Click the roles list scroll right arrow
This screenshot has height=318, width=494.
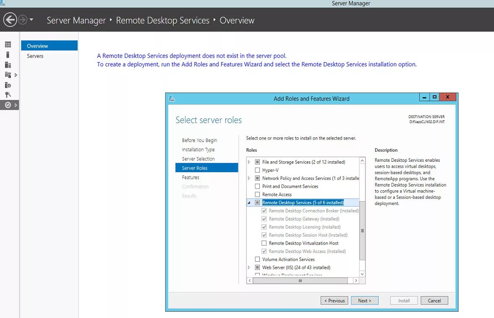(356, 281)
